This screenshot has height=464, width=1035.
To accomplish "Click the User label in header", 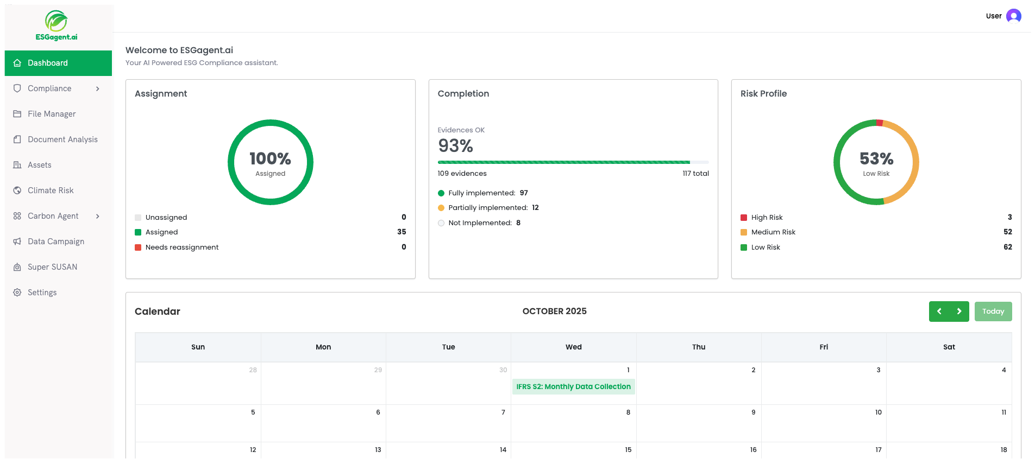I will 994,16.
